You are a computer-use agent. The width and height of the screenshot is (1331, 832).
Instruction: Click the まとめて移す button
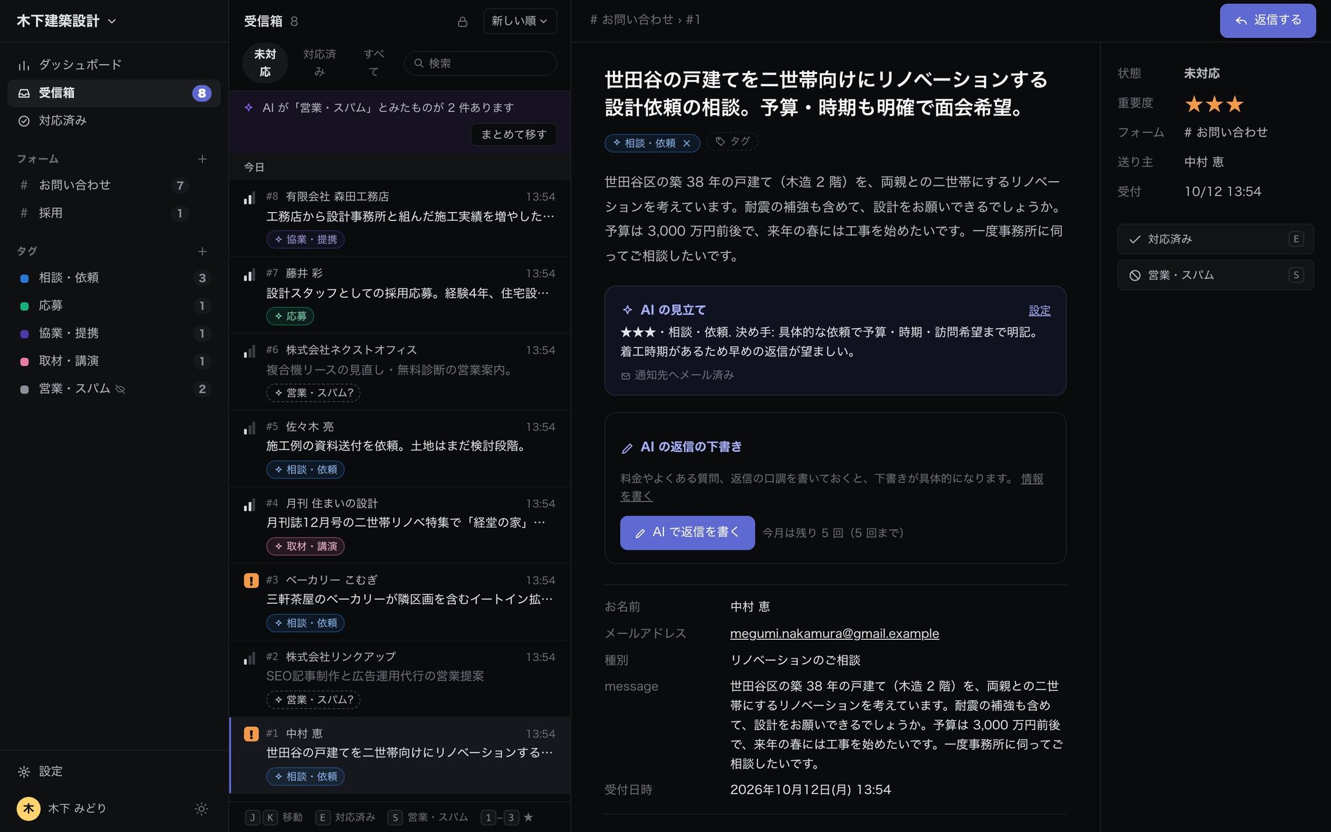click(x=514, y=134)
